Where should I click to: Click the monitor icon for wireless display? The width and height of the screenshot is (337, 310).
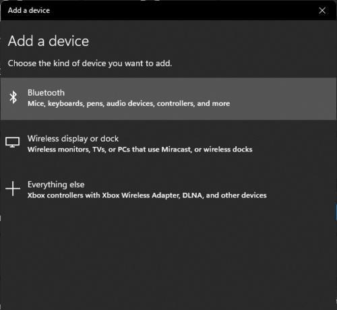point(13,142)
